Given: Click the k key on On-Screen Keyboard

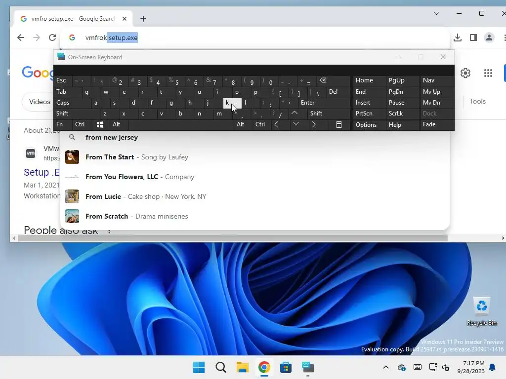Looking at the screenshot, I should (x=232, y=103).
